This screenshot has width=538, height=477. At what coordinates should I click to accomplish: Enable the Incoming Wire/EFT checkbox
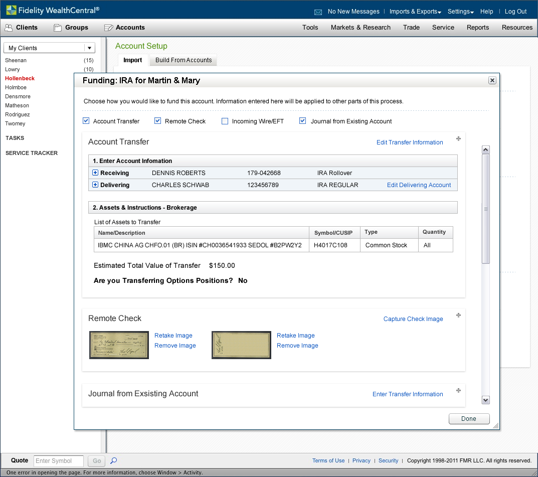coord(225,121)
